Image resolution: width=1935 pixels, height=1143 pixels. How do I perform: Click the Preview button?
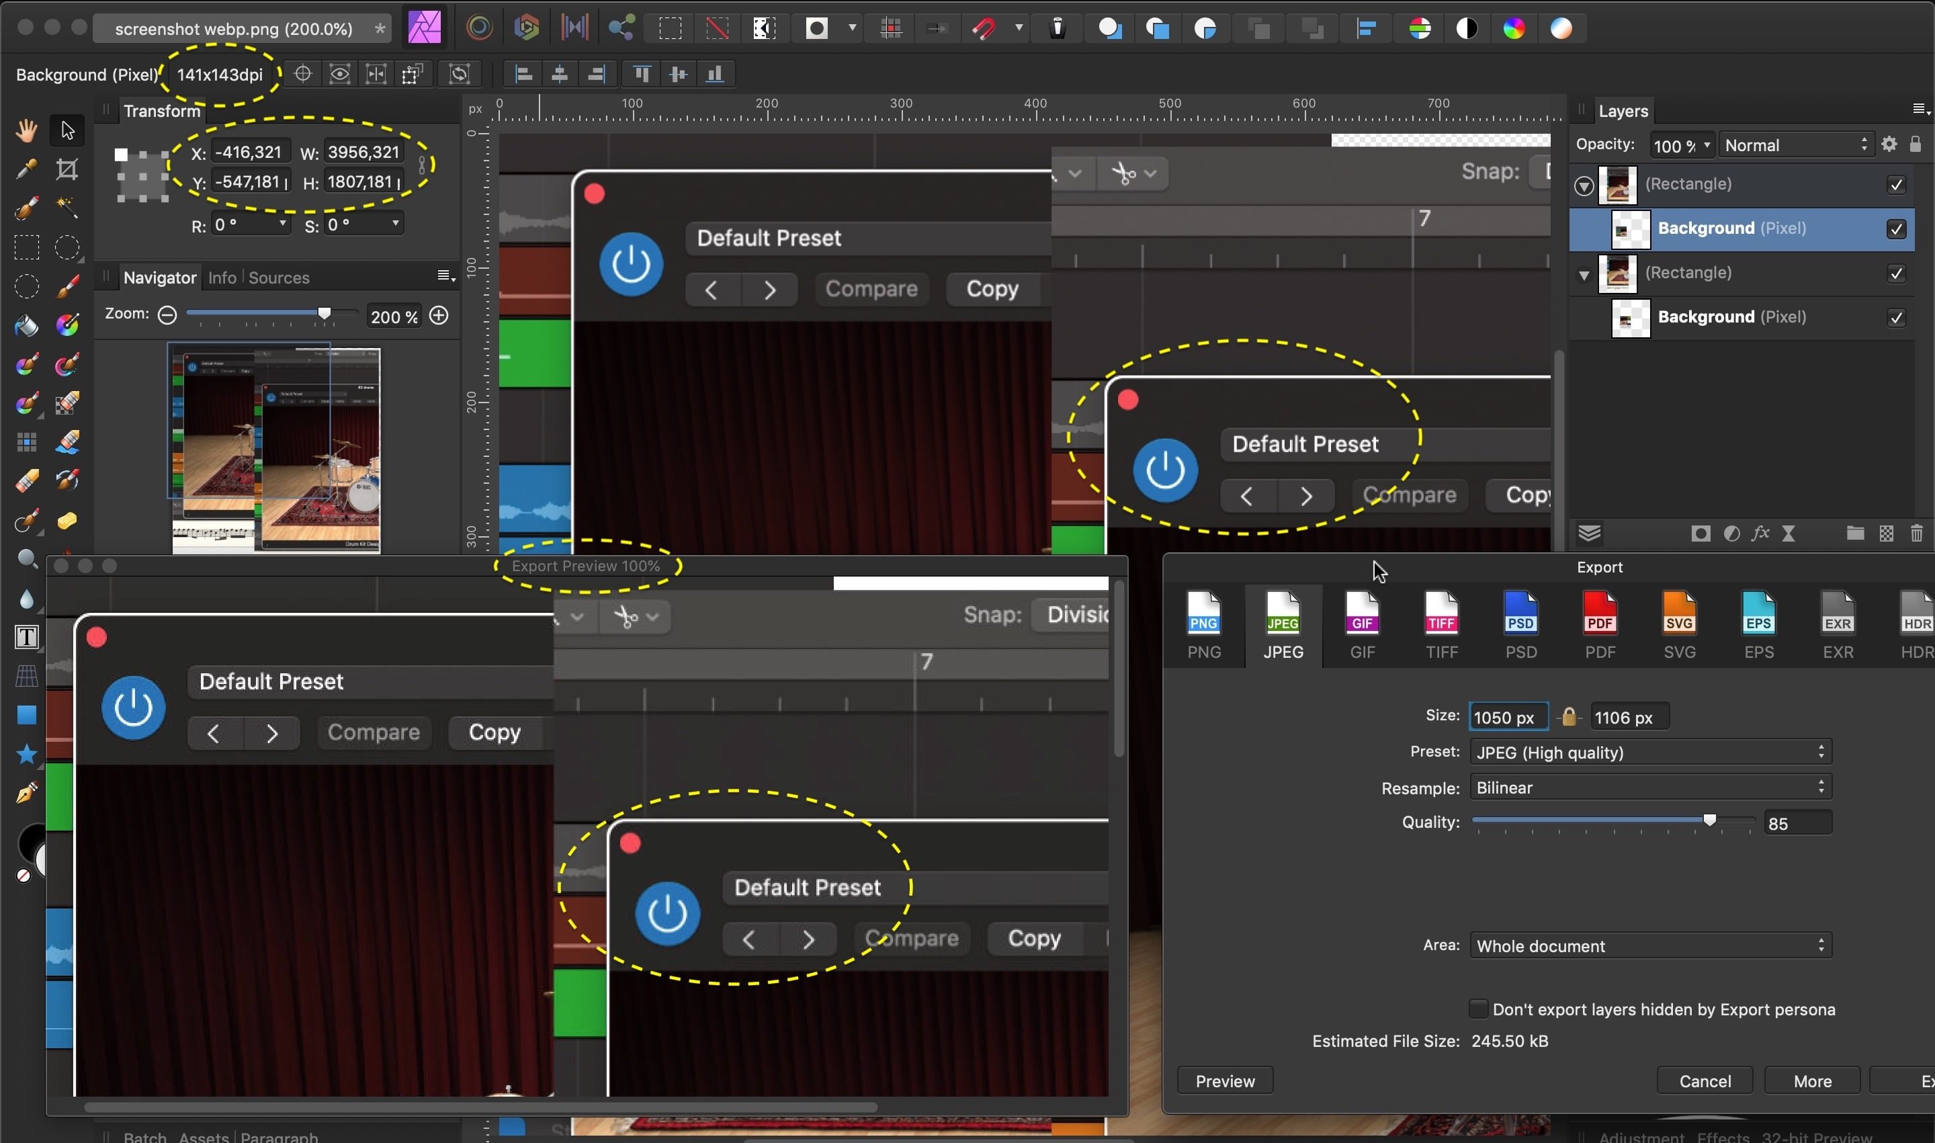point(1224,1081)
